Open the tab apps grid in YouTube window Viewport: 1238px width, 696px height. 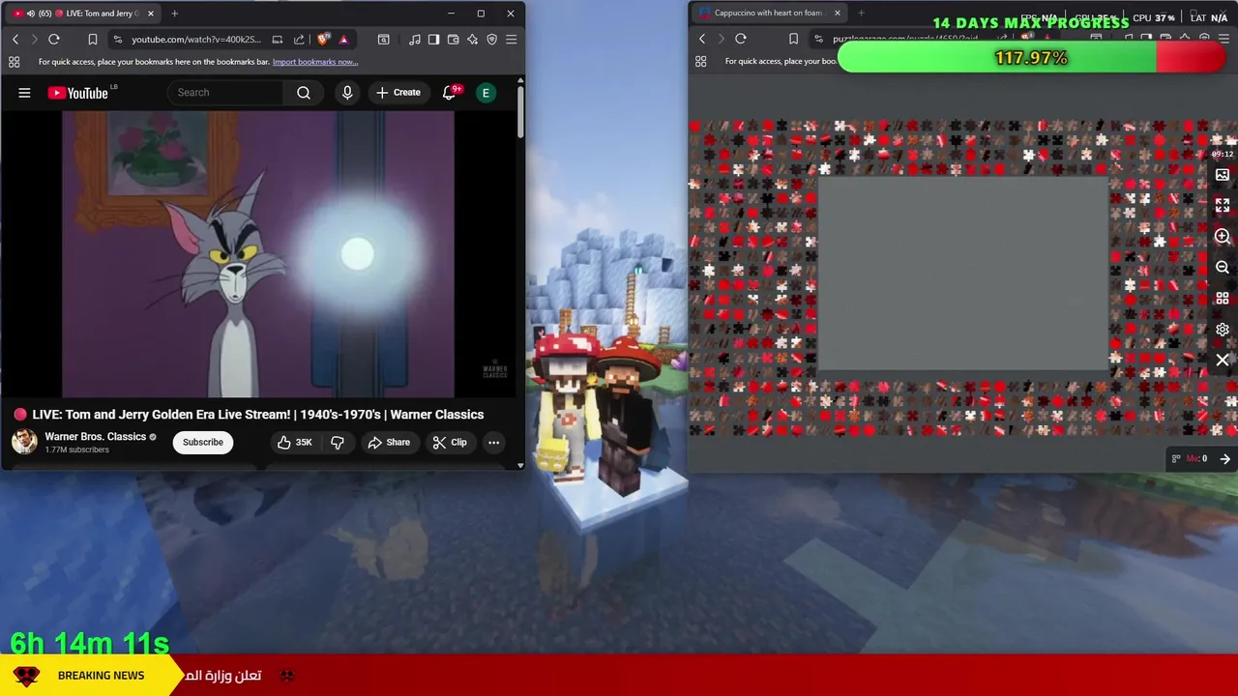tap(14, 62)
